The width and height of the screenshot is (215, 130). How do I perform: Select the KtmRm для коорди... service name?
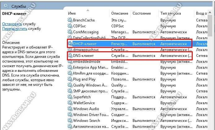point(91,73)
